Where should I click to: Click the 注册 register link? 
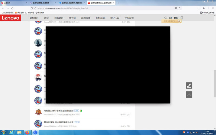(x=170, y=18)
